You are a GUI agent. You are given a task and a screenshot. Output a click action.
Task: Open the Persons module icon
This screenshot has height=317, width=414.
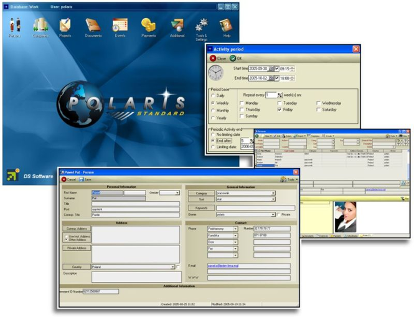tap(15, 25)
